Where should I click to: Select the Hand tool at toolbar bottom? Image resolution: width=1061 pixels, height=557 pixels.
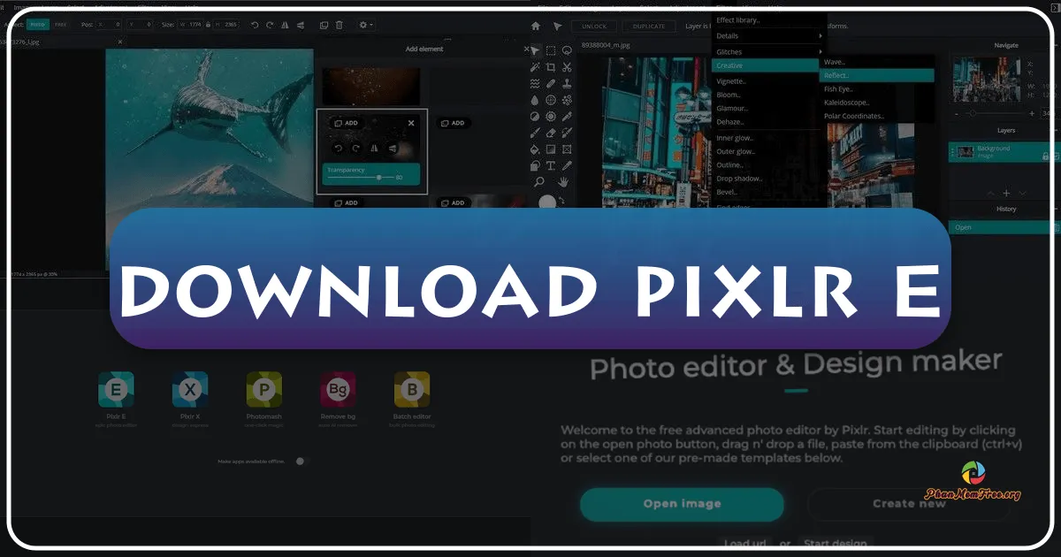[566, 181]
